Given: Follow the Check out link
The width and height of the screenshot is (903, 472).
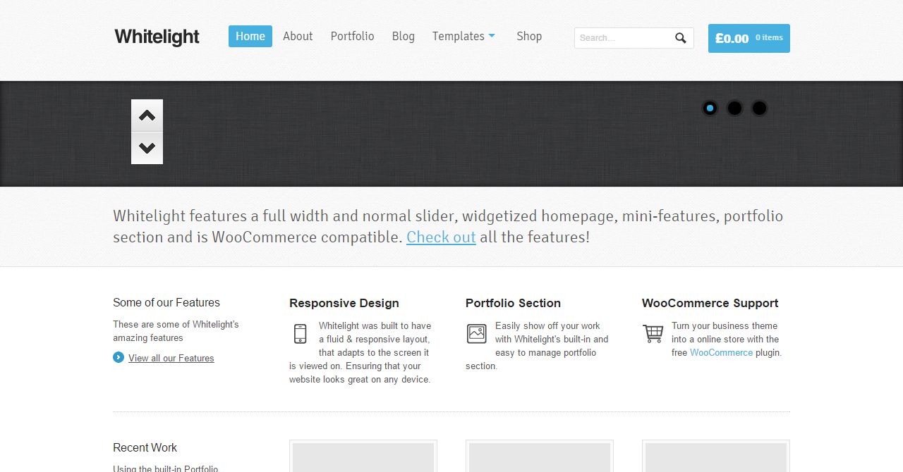Looking at the screenshot, I should pos(441,237).
